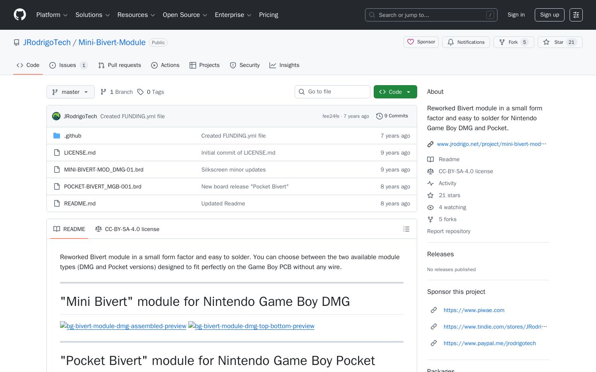
Task: Click the scale CC-BY-SA-4.0 license link in About
Action: pyautogui.click(x=460, y=171)
